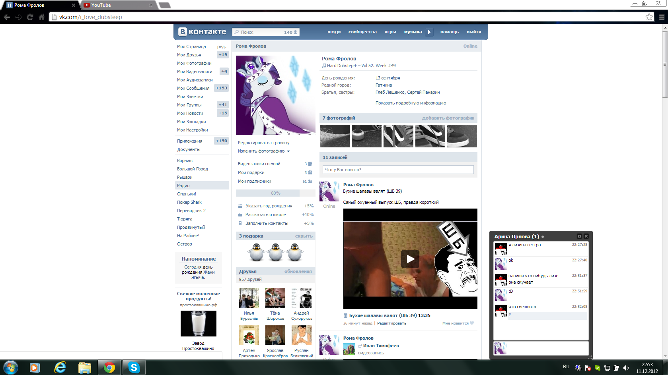
Task: Click Заполнить контакты
Action: pos(267,223)
